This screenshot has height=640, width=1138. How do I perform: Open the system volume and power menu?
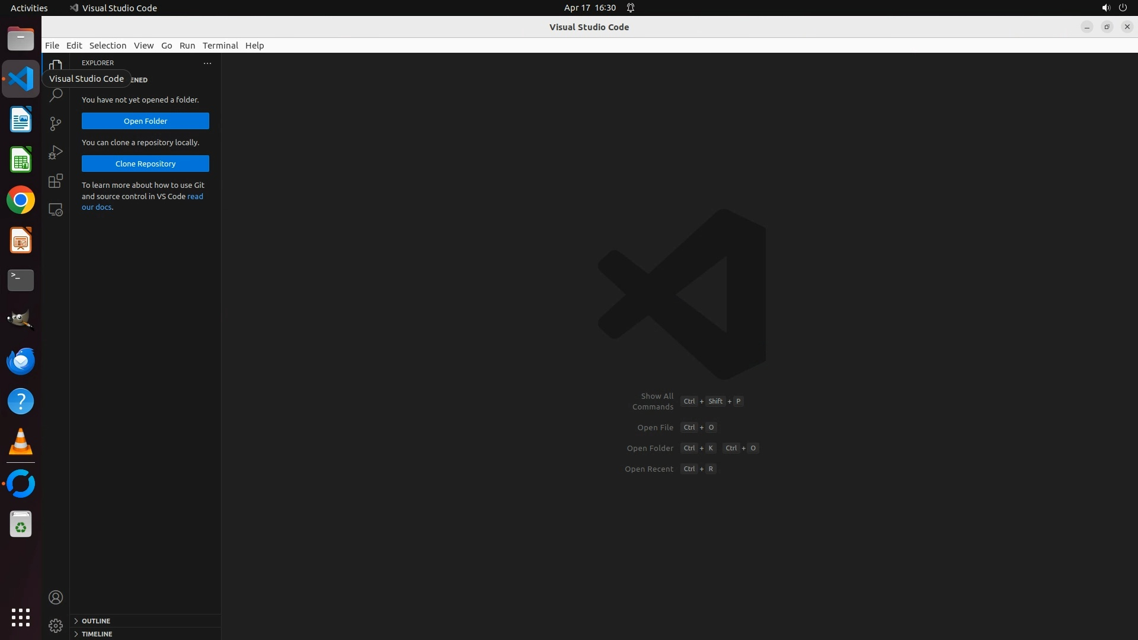tap(1114, 8)
